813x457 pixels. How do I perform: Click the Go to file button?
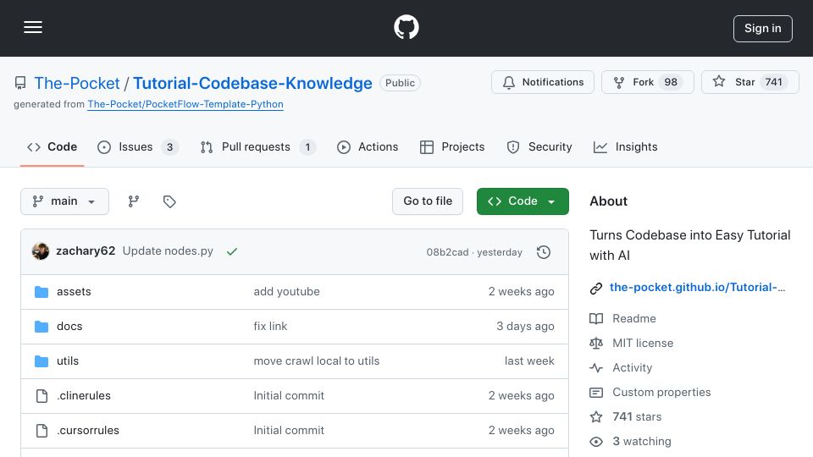pos(427,201)
